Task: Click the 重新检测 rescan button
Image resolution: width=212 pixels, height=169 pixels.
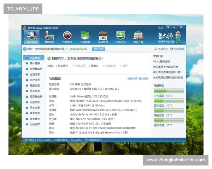Action: click(x=99, y=49)
